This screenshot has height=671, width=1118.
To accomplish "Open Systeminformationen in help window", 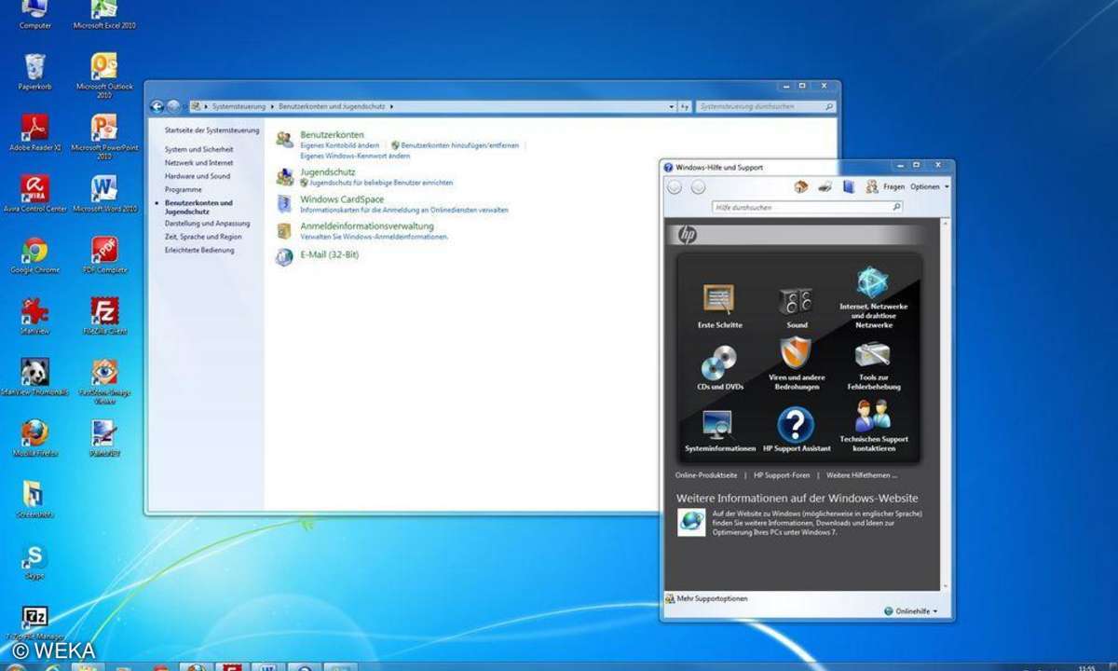I will pos(718,425).
